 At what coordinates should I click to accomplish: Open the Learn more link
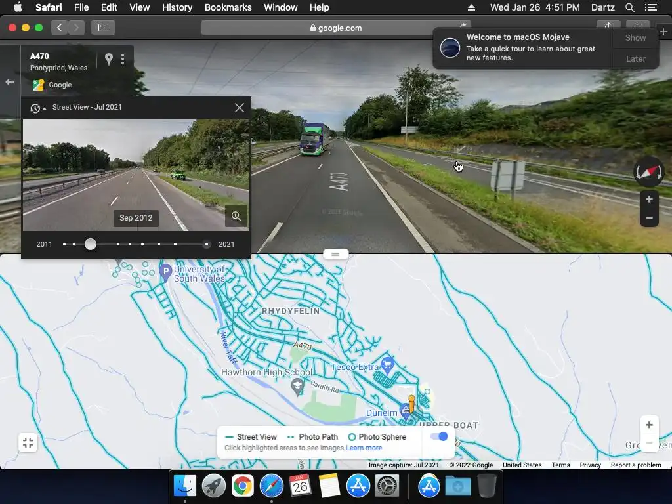pos(364,448)
